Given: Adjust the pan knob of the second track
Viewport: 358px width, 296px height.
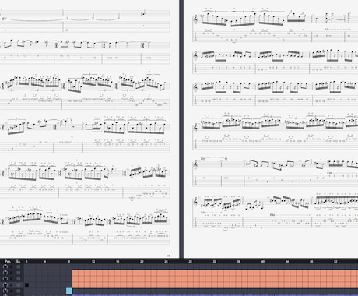Looking at the screenshot, I should [5, 273].
